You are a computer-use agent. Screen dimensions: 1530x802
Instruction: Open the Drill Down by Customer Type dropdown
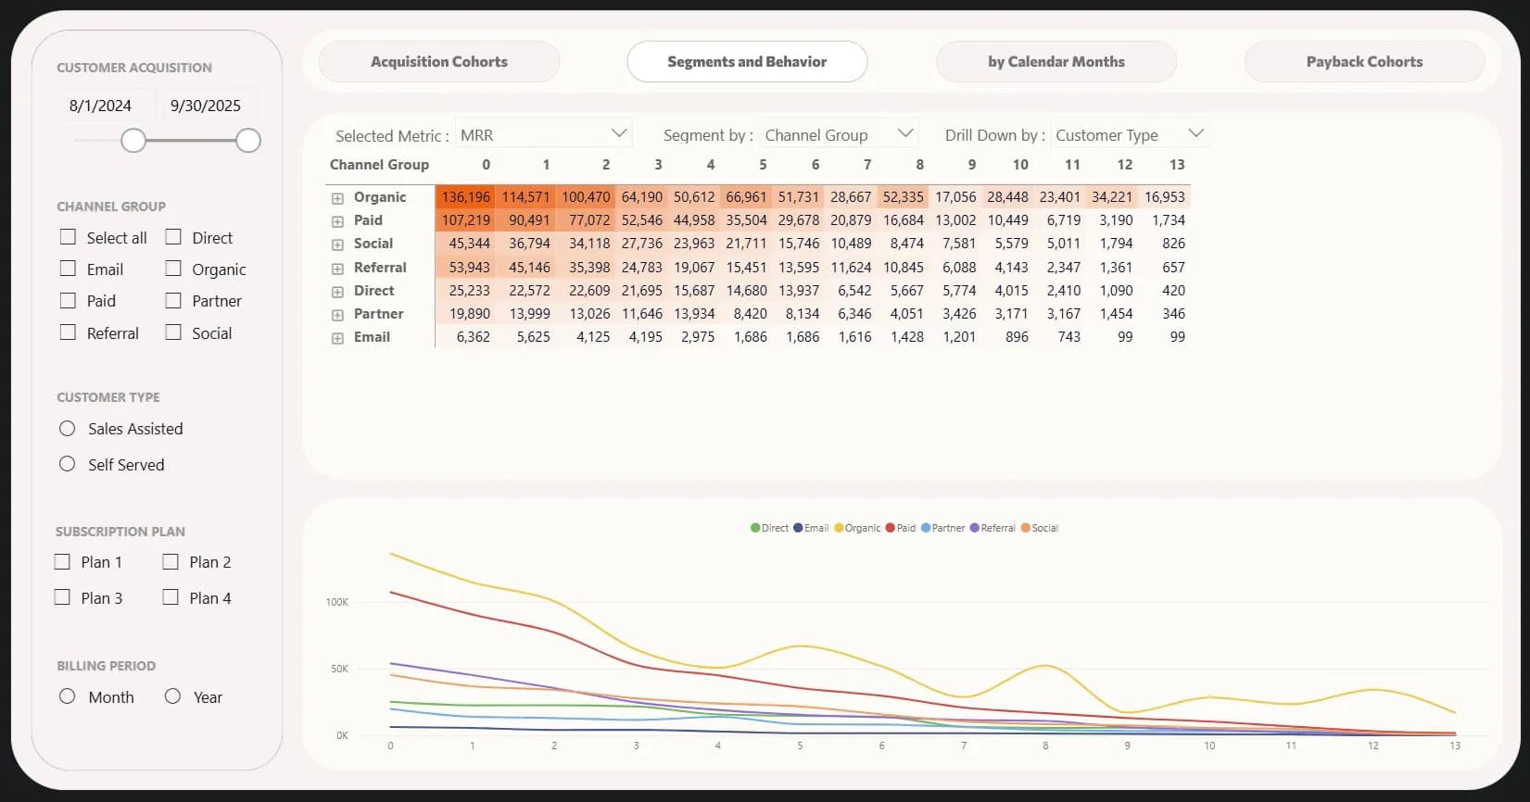(x=1129, y=135)
